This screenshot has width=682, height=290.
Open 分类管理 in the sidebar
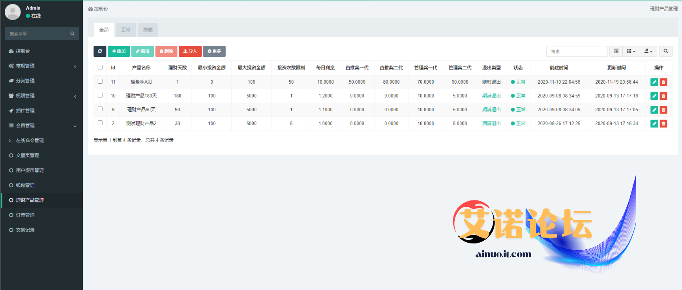41,81
